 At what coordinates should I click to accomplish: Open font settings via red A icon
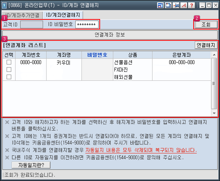pos(184,5)
